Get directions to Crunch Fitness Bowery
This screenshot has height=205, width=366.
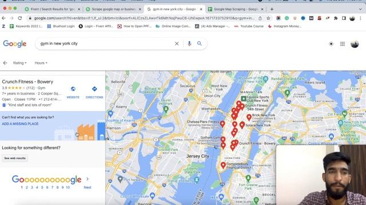click(94, 89)
